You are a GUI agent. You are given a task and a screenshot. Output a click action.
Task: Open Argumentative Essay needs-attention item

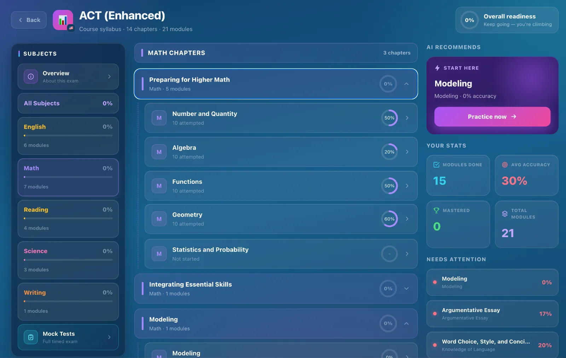pos(492,314)
